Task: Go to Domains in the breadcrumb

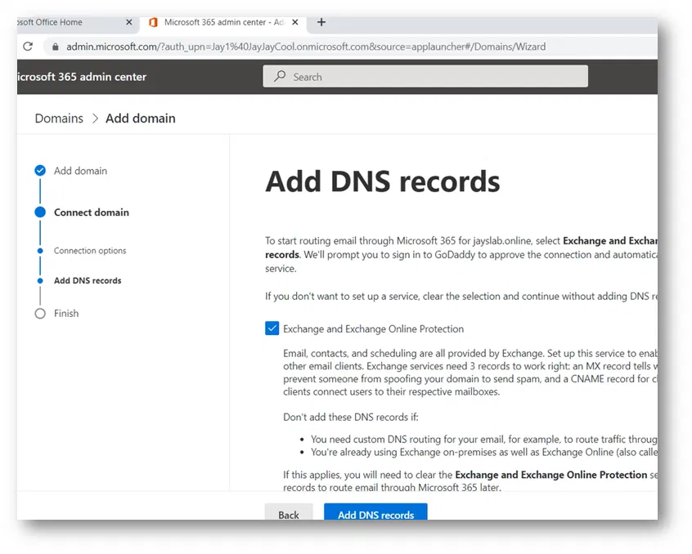Action: click(59, 118)
